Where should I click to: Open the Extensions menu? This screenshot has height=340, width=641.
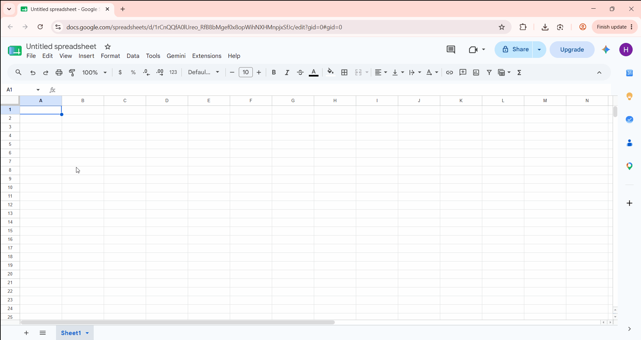(207, 56)
